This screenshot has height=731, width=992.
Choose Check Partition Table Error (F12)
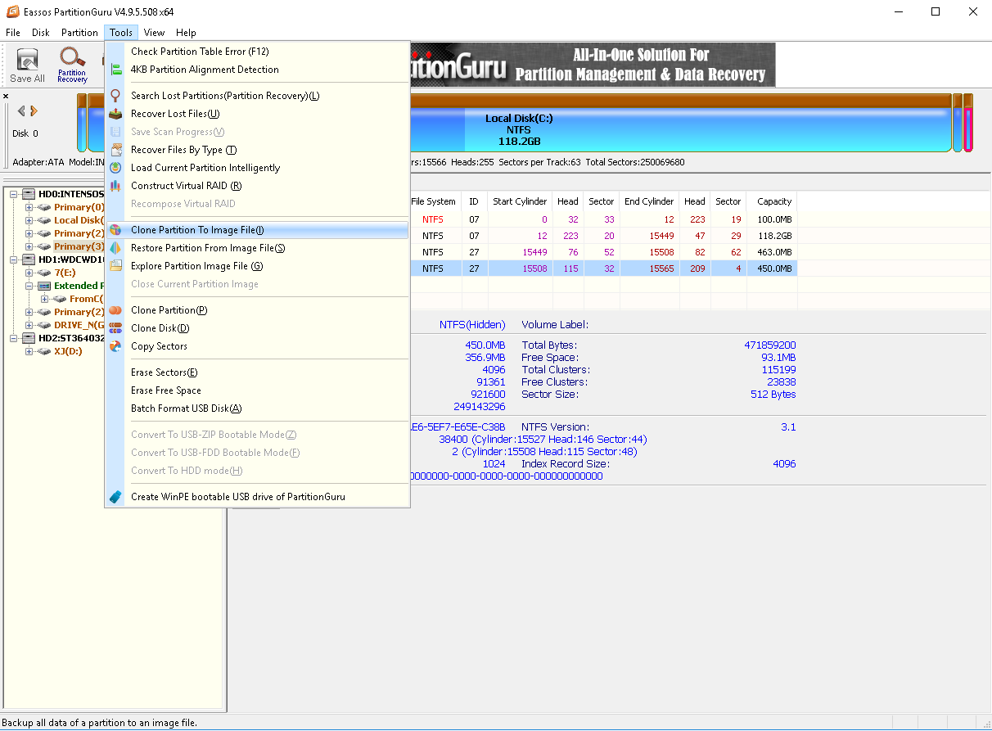coord(257,52)
